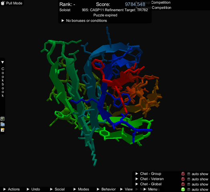Image resolution: width=210 pixels, height=192 pixels.
Task: Click the teal sidechain tail at protein bottom
Action: coord(94,159)
